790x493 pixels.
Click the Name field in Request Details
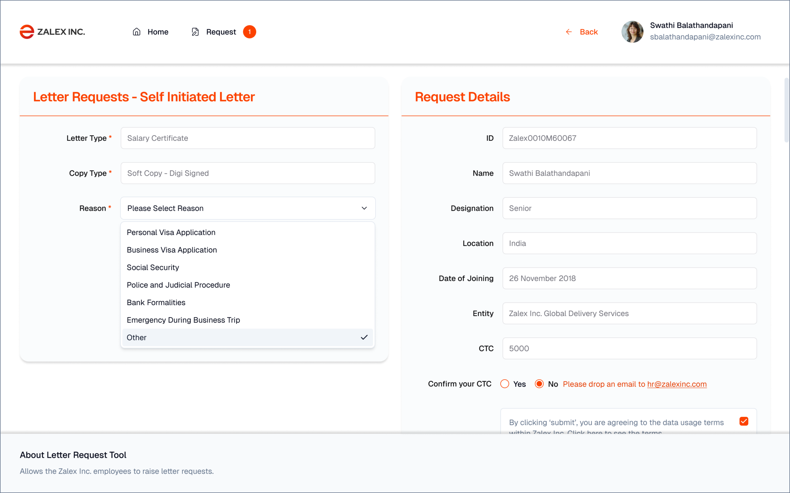click(x=630, y=173)
